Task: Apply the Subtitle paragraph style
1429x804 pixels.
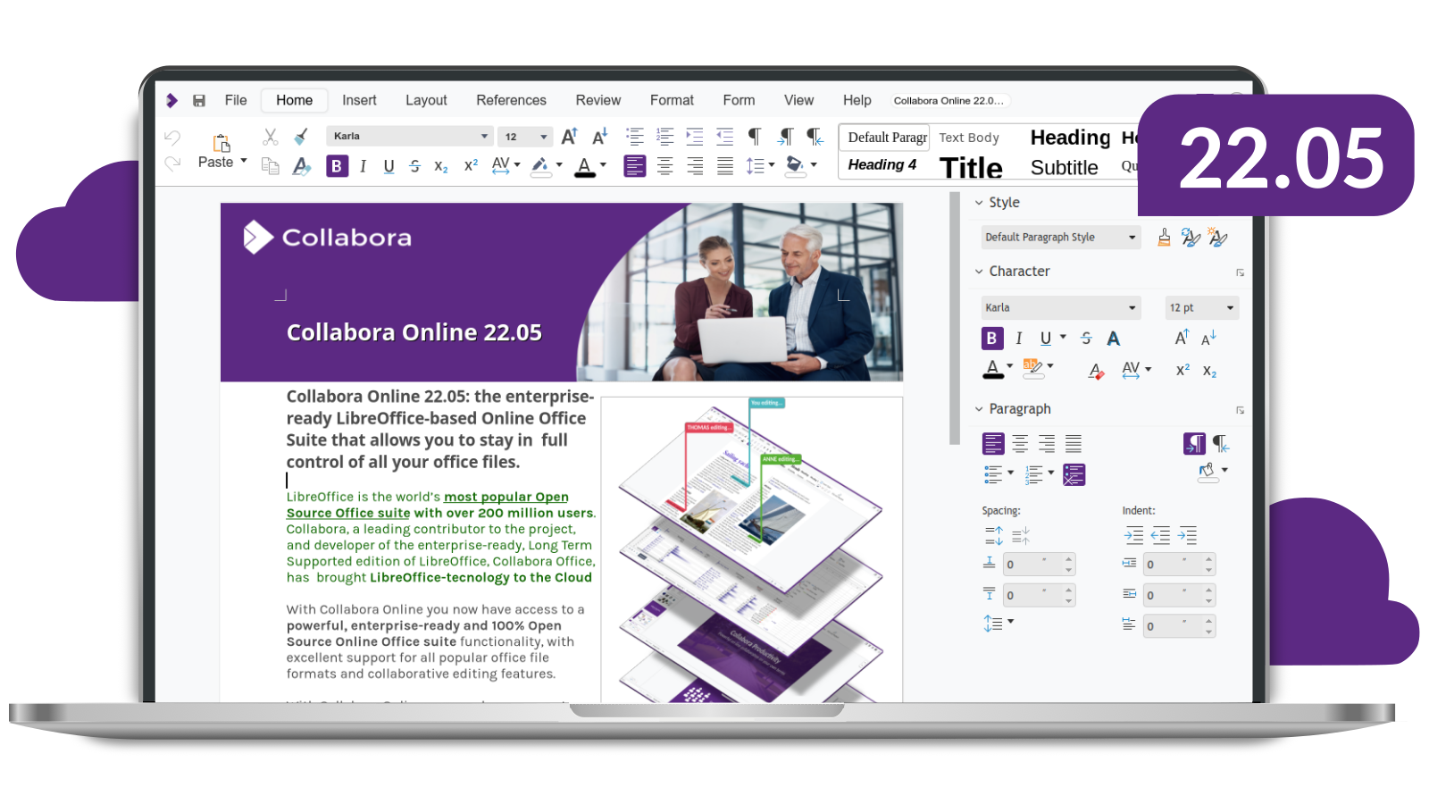Action: click(x=1064, y=168)
